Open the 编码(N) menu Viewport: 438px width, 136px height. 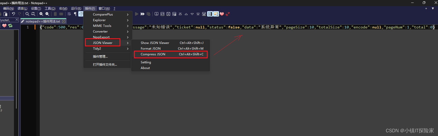pyautogui.click(x=9, y=9)
